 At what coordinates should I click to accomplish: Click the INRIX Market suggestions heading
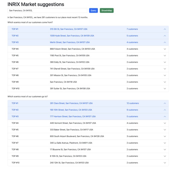(36, 4)
